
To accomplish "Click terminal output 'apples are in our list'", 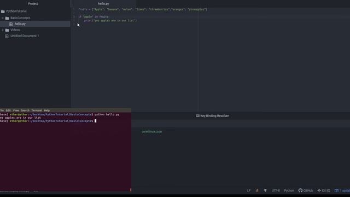I will pyautogui.click(x=23, y=118).
